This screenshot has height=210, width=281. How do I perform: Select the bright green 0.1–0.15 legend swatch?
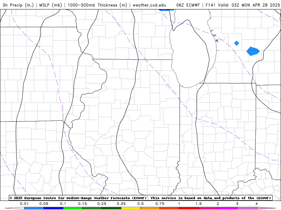pos(73,208)
